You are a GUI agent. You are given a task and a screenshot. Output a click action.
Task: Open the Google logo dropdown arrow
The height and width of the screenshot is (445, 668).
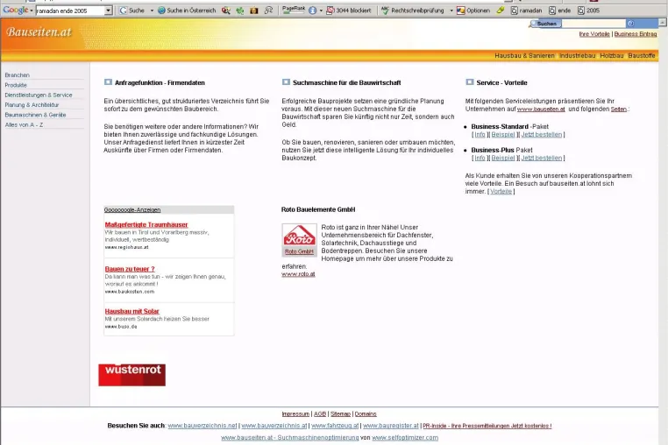pos(32,11)
